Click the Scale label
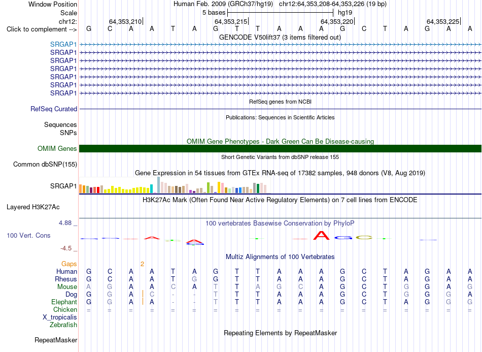The image size is (482, 352). pyautogui.click(x=68, y=13)
